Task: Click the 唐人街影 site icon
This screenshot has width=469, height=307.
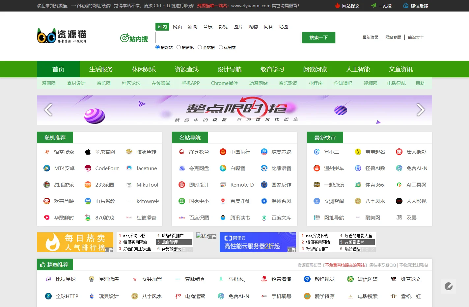Action: (x=399, y=152)
